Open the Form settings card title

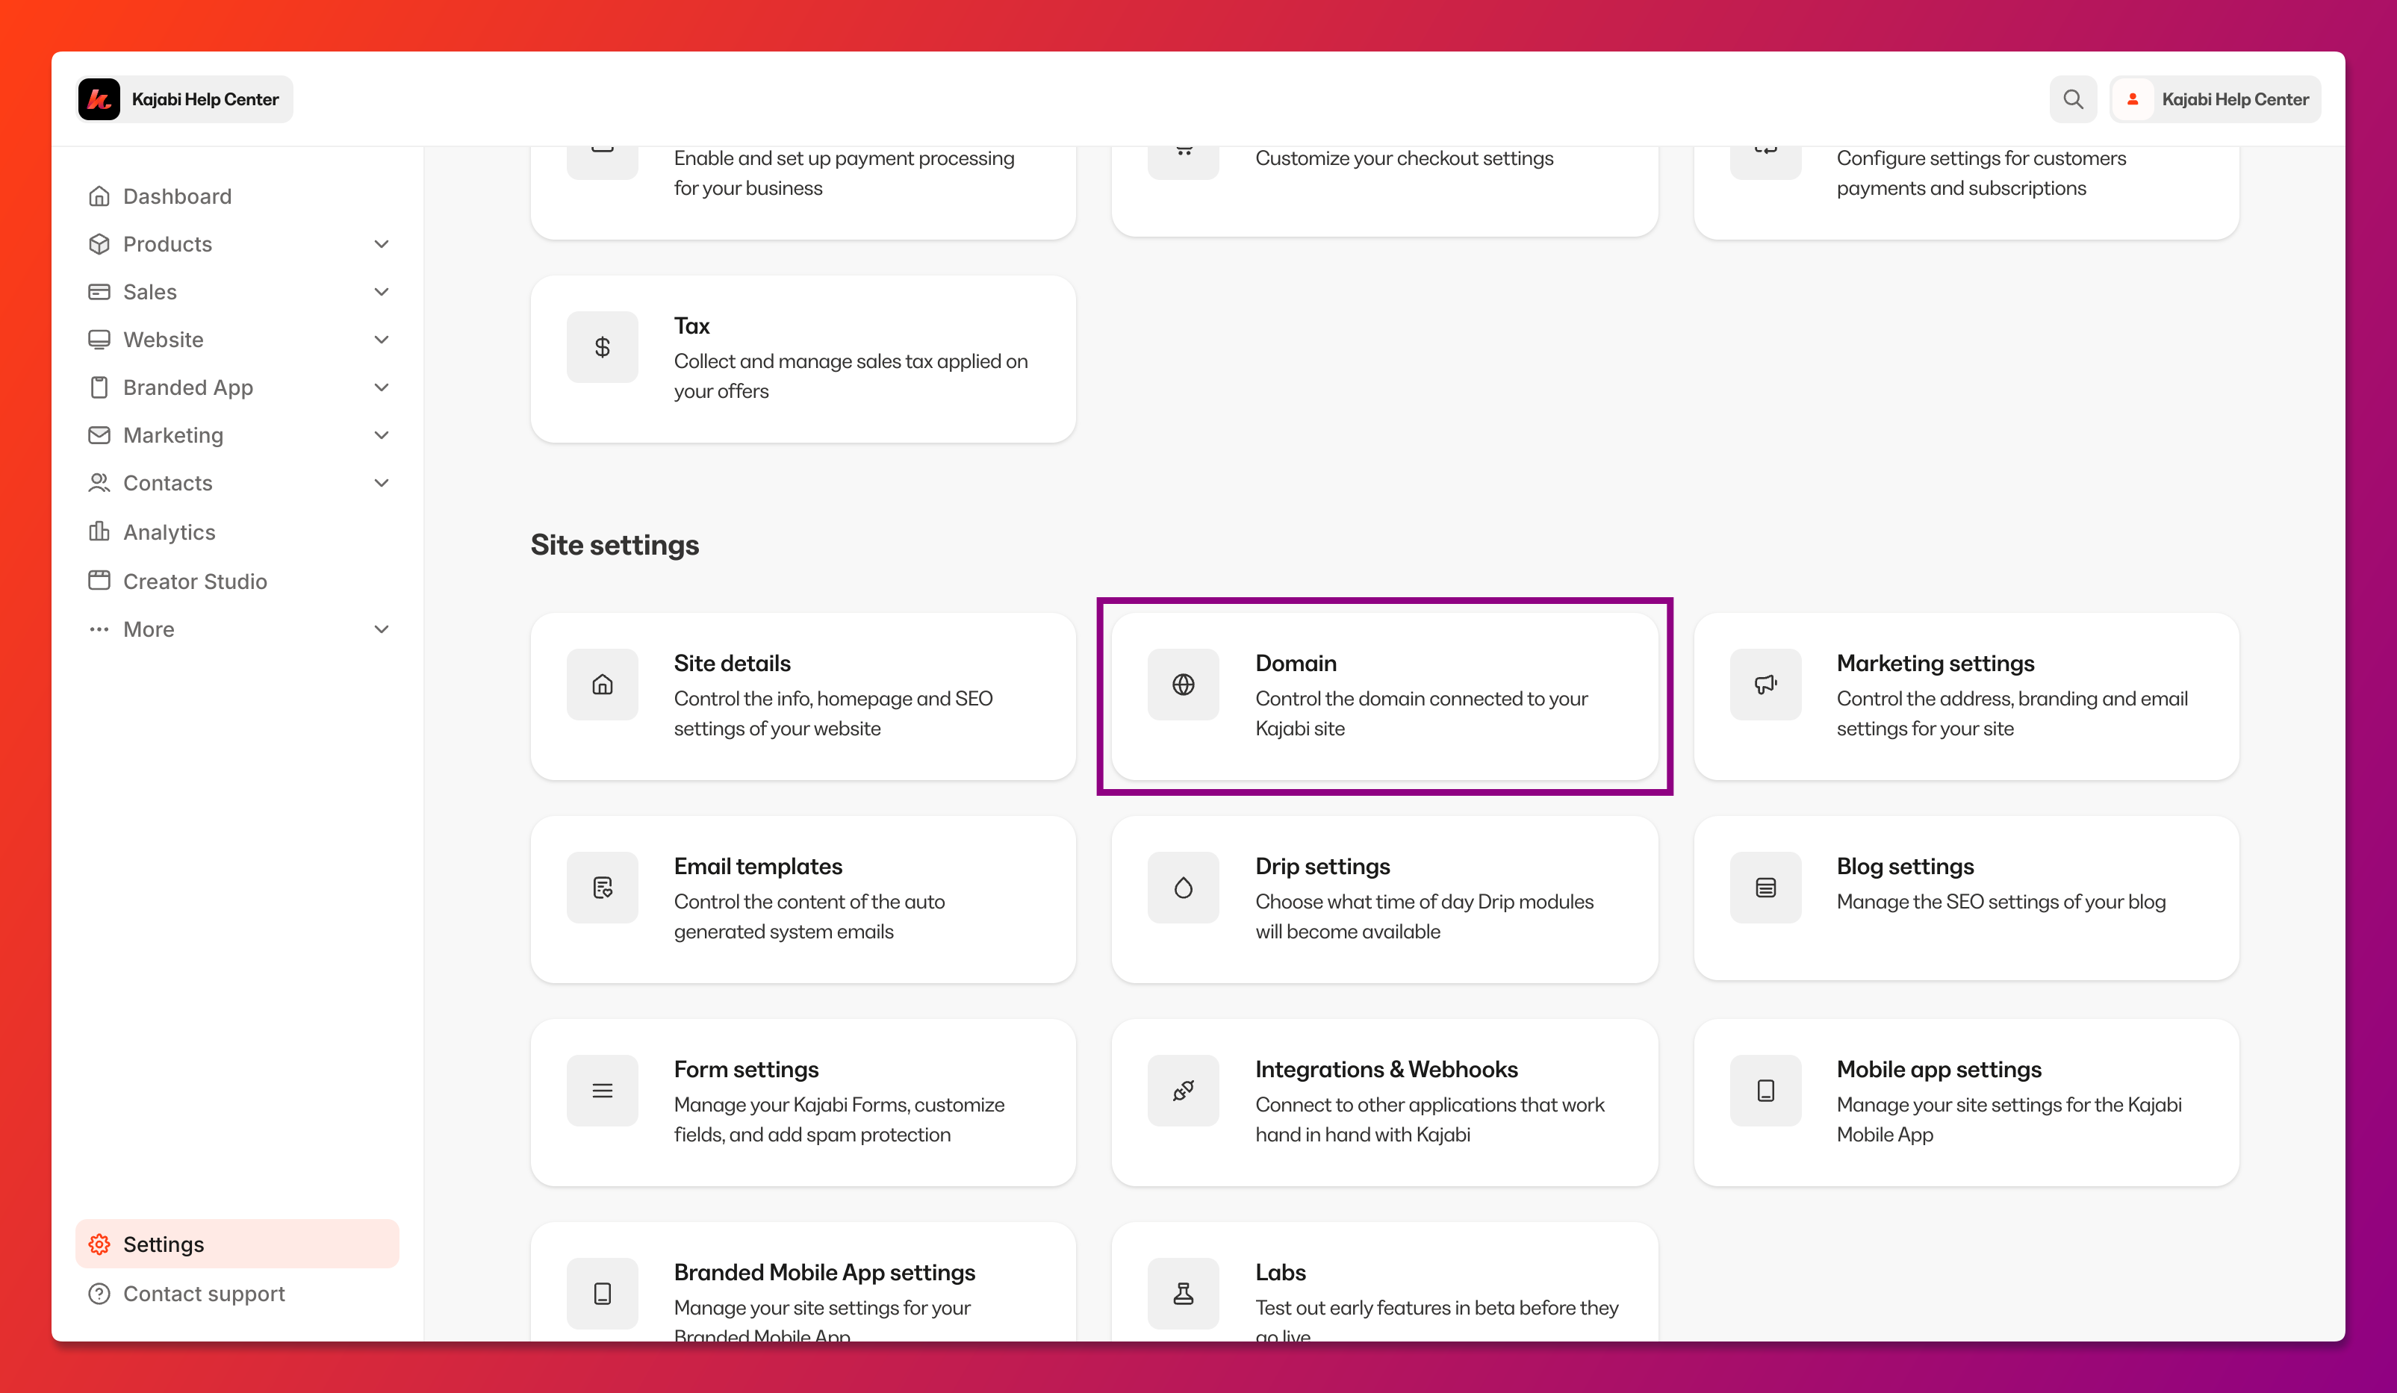click(x=746, y=1069)
